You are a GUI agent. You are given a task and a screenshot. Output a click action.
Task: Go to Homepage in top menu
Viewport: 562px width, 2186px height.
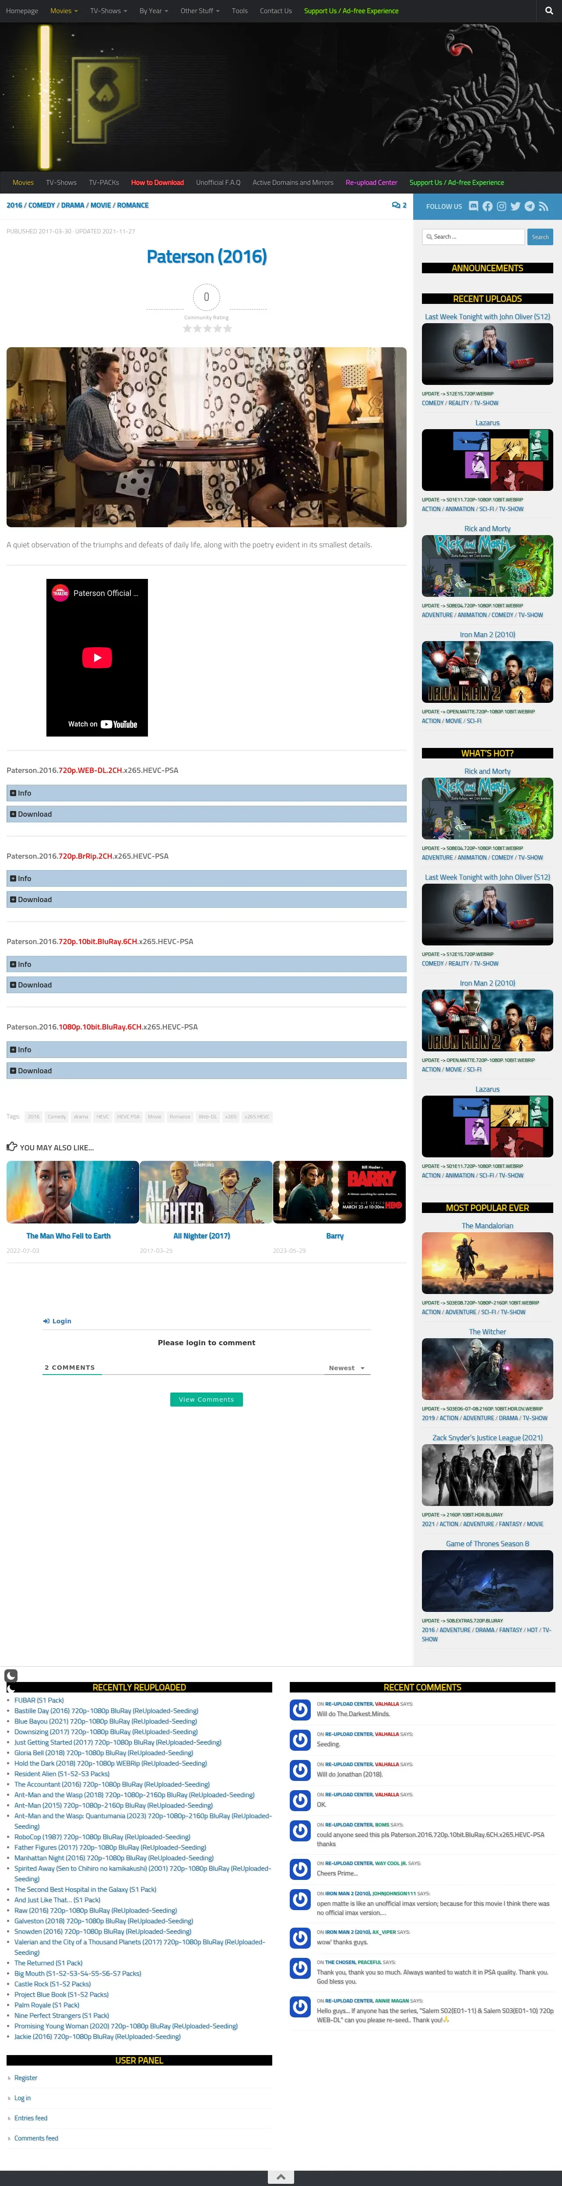[22, 11]
